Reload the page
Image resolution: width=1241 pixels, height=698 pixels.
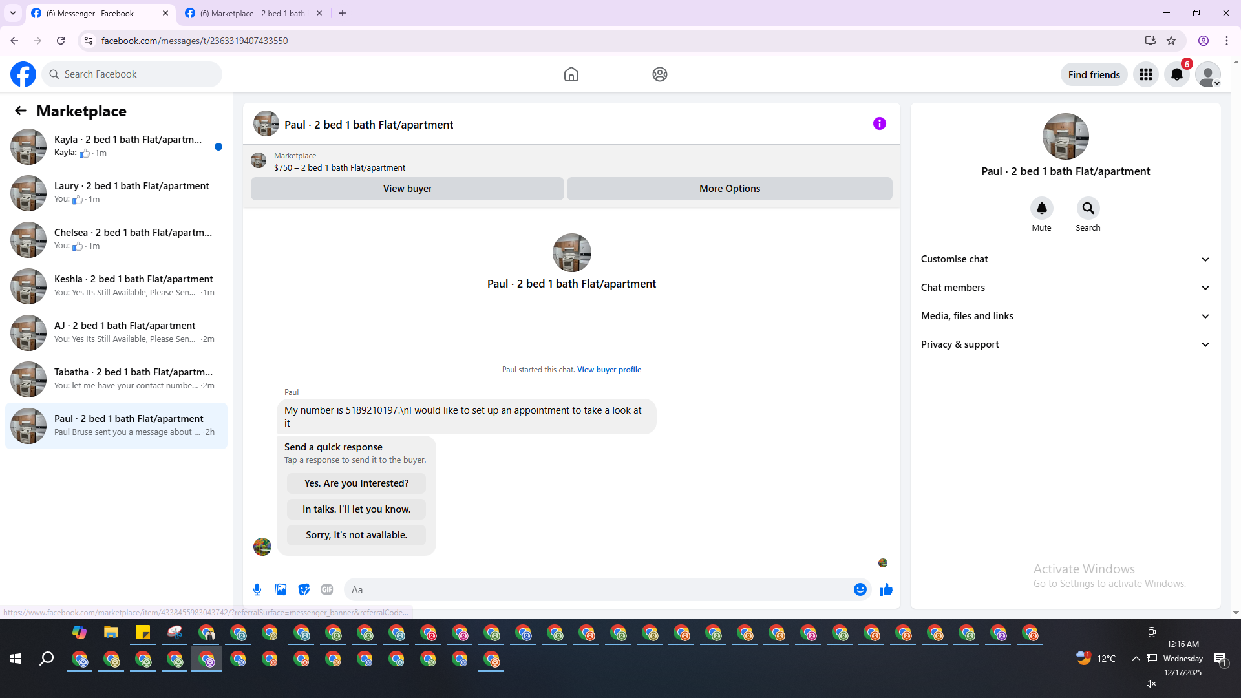(61, 41)
